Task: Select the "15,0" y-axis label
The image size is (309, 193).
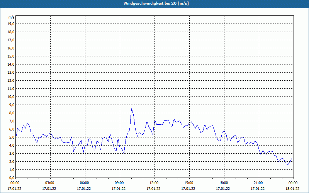Action: [x=11, y=56]
